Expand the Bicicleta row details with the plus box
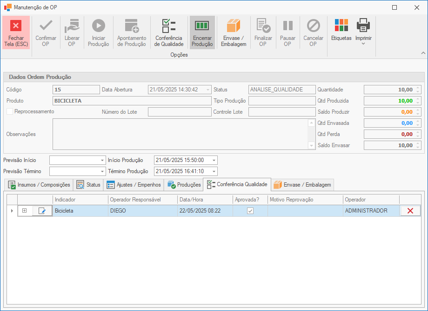 [25, 211]
